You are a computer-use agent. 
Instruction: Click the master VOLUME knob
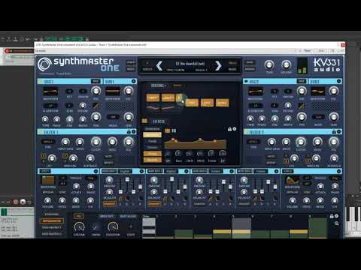(x=286, y=65)
